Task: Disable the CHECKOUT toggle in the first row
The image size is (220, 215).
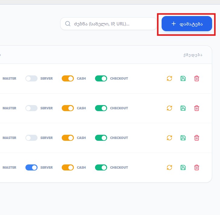Action: pyautogui.click(x=101, y=78)
